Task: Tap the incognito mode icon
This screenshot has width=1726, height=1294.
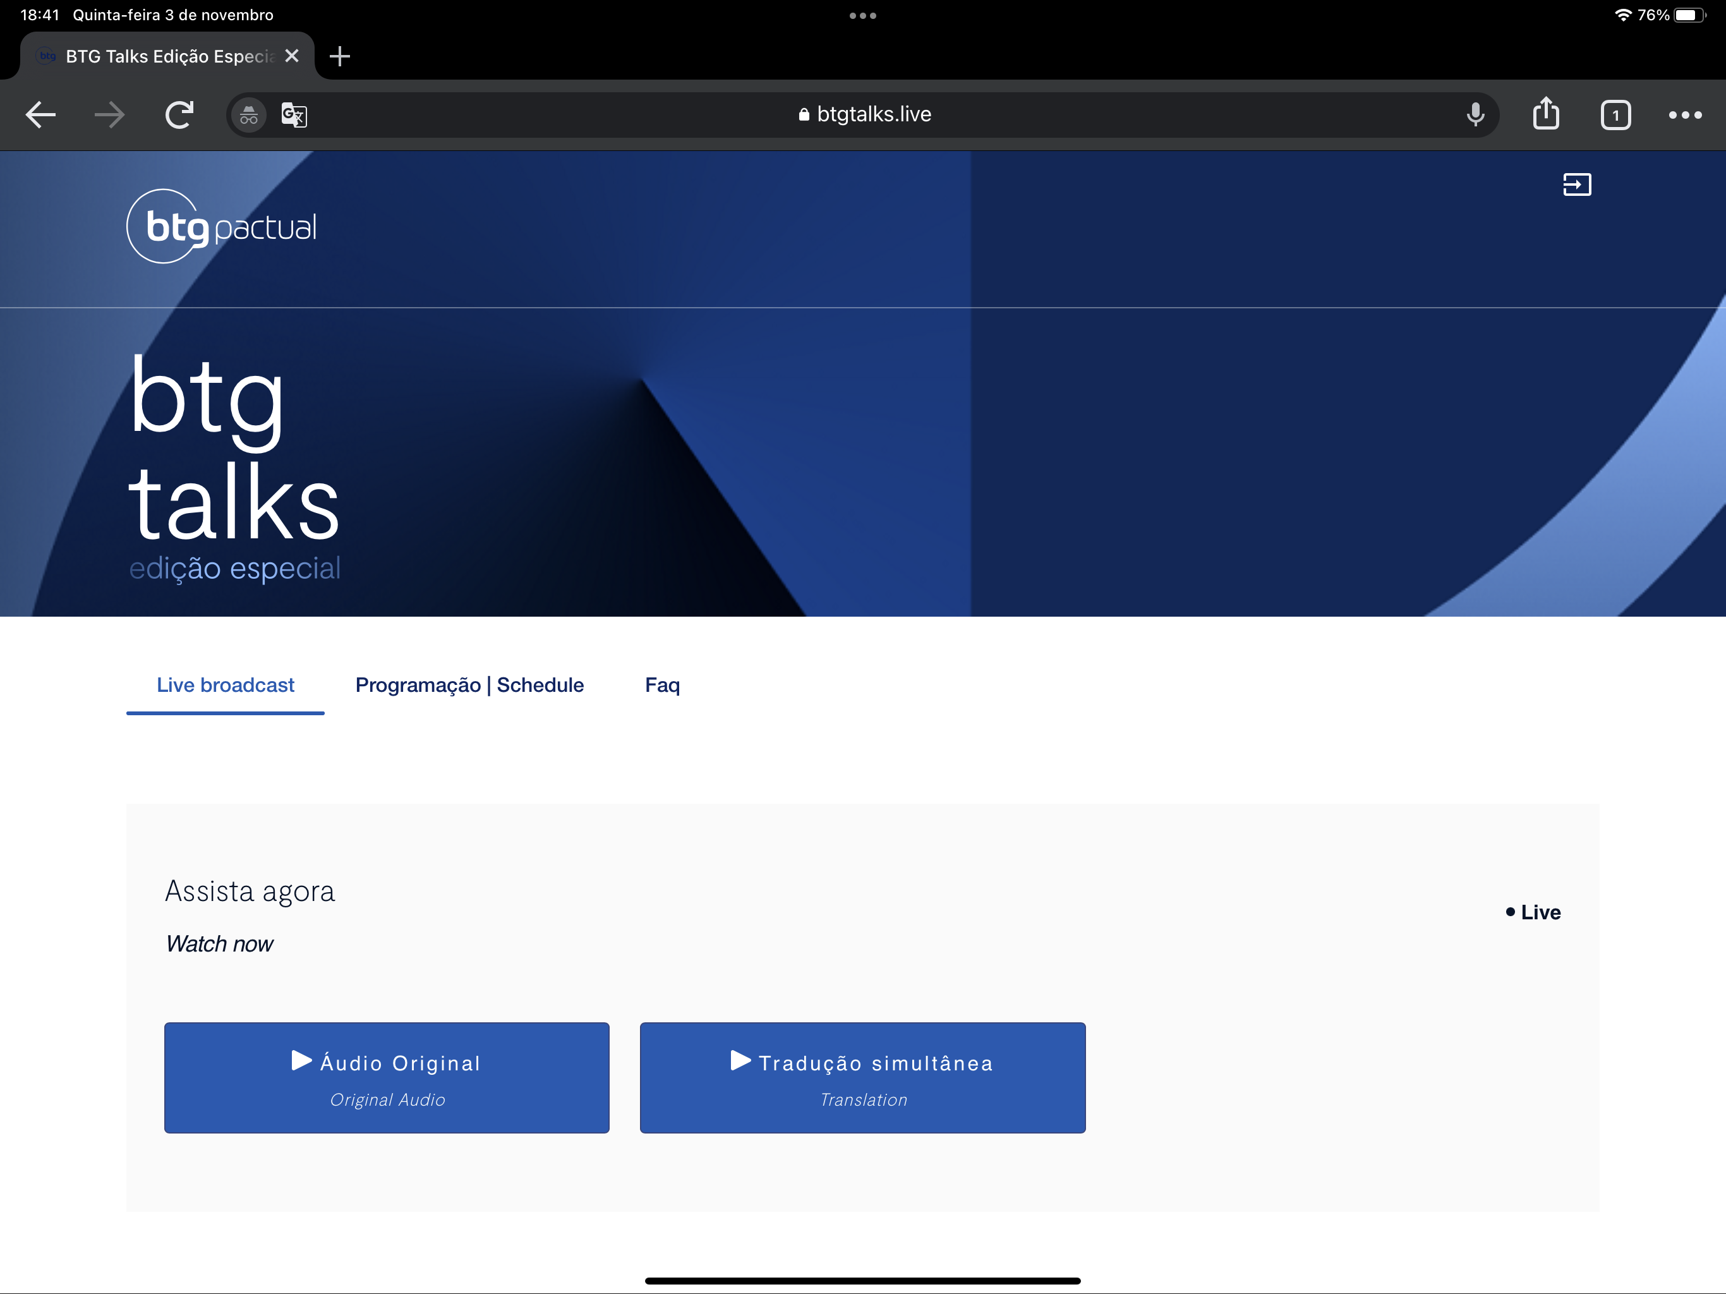Action: click(x=249, y=116)
